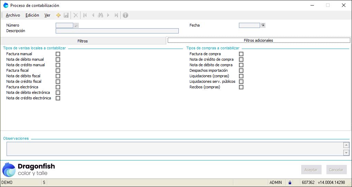Open the Edición menu
Image resolution: width=352 pixels, height=187 pixels.
(32, 15)
